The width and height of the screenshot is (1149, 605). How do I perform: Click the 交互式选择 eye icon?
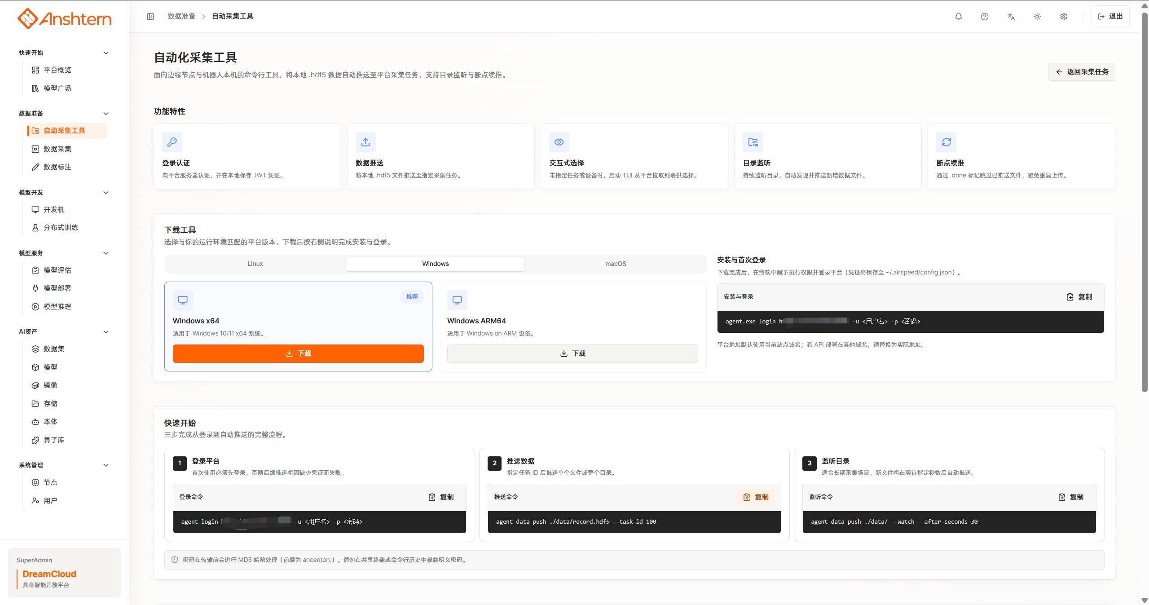559,142
